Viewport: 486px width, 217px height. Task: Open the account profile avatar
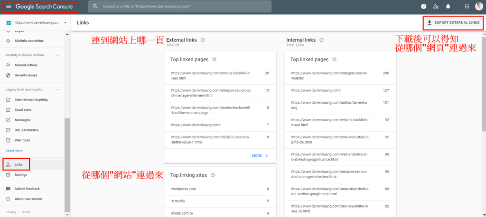pos(479,6)
